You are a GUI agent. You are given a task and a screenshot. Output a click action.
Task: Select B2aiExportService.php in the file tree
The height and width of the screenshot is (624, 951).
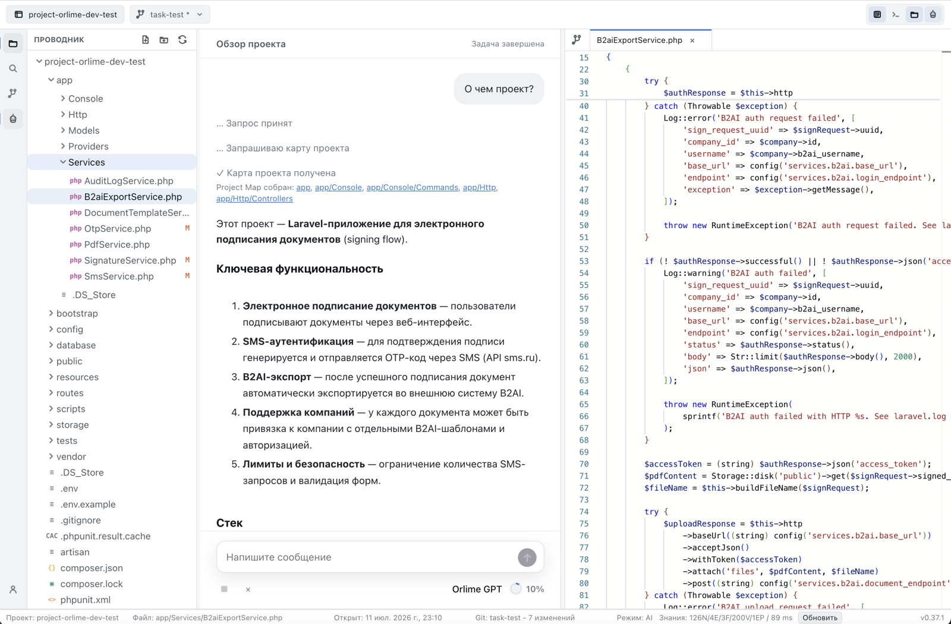click(x=113, y=197)
